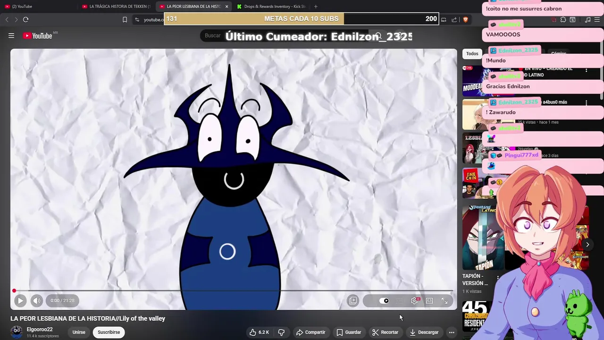The width and height of the screenshot is (604, 340).
Task: Save the video with Guardar
Action: tap(349, 332)
